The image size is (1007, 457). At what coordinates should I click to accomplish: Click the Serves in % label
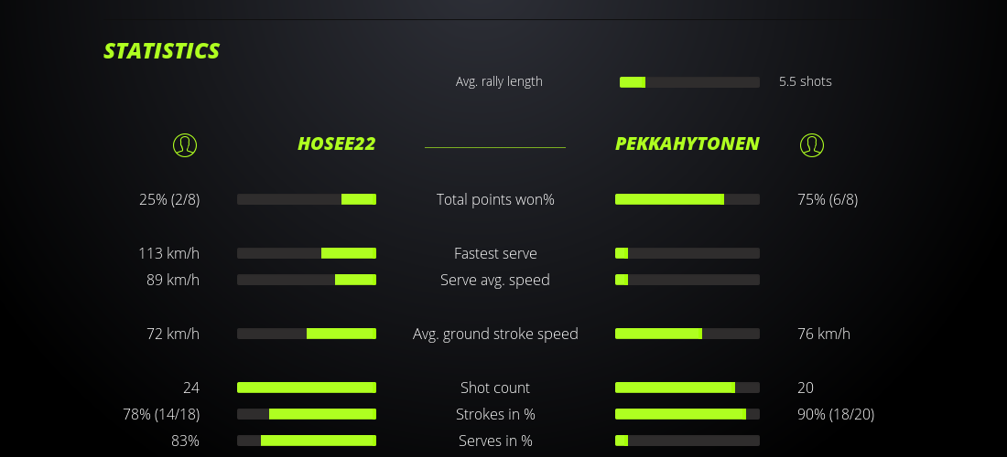click(x=495, y=441)
